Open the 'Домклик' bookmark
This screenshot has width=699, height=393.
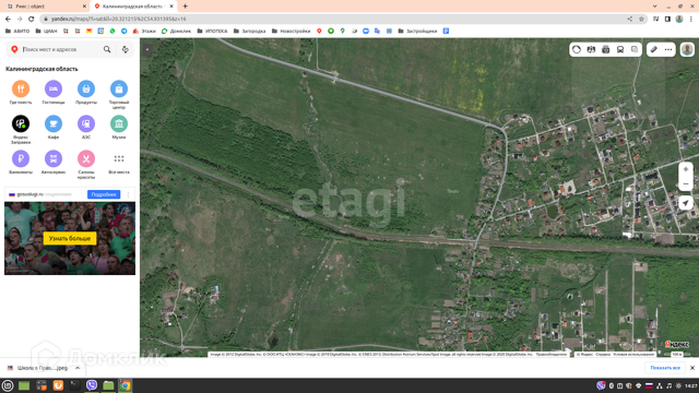pyautogui.click(x=175, y=31)
